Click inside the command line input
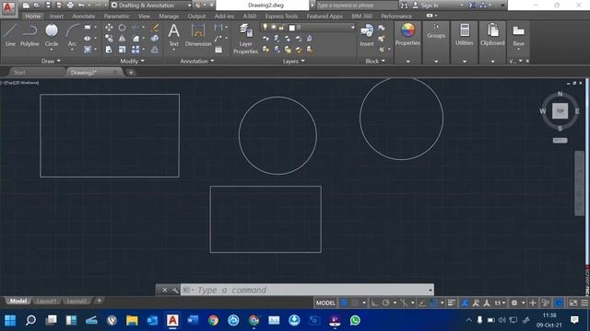Screen dimensions: 590x331 tap(307, 290)
